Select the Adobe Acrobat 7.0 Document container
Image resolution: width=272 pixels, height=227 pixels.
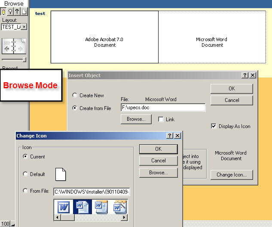click(104, 37)
